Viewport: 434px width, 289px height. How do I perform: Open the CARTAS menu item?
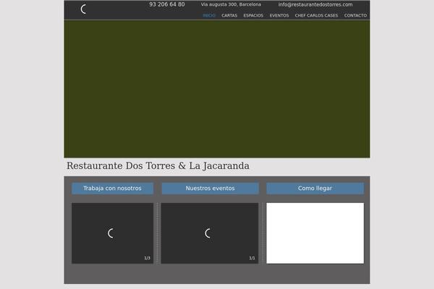229,15
